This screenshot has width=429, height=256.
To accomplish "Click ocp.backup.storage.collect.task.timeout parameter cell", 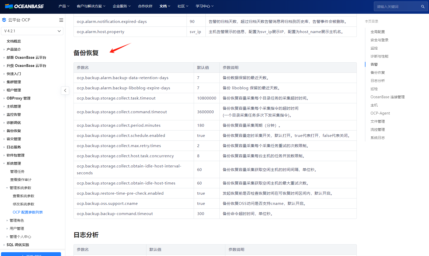I will point(134,98).
